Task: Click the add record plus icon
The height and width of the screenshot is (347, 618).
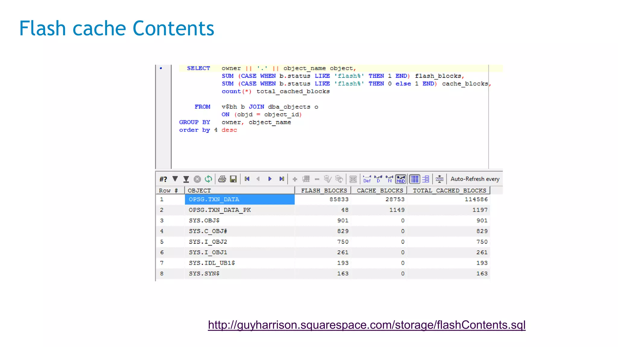Action: click(x=295, y=179)
